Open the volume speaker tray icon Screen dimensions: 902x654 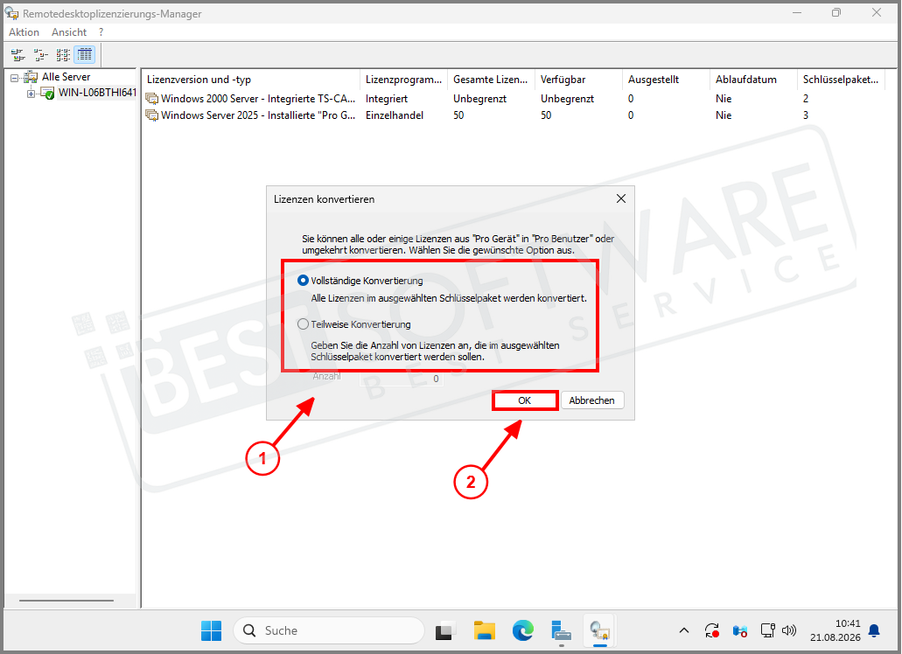pyautogui.click(x=789, y=630)
